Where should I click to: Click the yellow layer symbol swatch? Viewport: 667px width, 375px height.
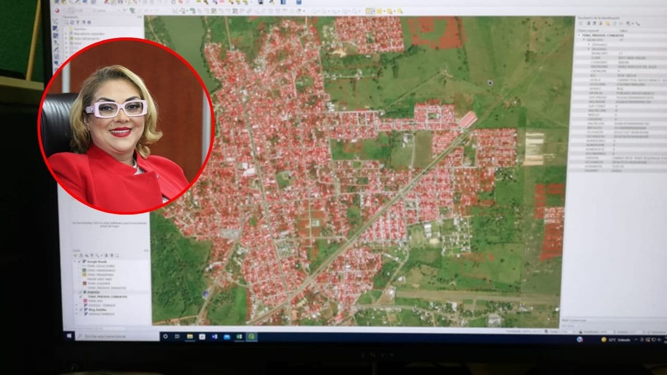coord(84,274)
